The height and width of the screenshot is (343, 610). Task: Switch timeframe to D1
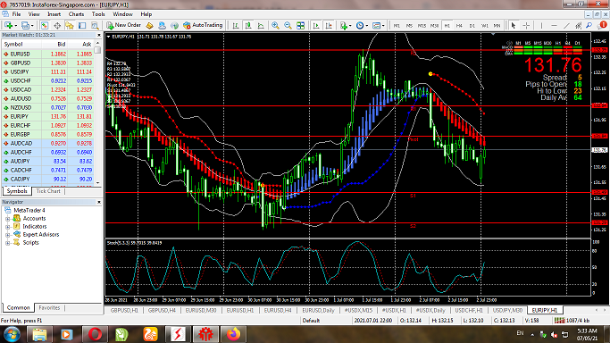472,26
